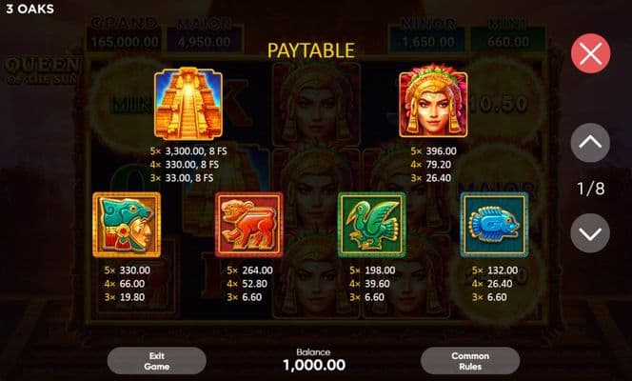Screen dimensions: 632x381
Task: Select the Queen with headdress symbol
Action: click(433, 101)
